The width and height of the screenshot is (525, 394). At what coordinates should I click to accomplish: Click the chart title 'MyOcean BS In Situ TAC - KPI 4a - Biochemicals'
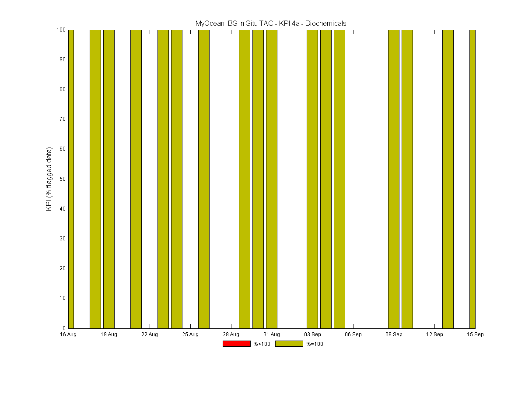(271, 24)
